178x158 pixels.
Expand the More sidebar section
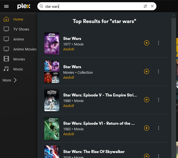(10, 80)
